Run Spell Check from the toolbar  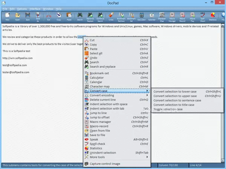point(203,17)
